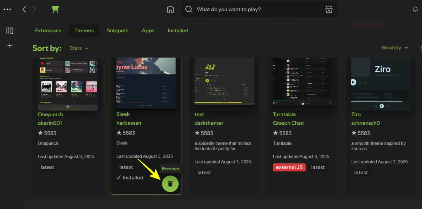Viewport: 422px width, 209px height.
Task: Collapse Your Library using the sidebar icon
Action: [x=10, y=30]
